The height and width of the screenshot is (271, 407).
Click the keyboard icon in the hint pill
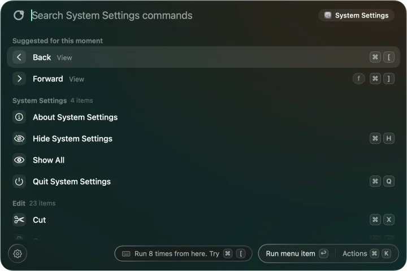click(x=126, y=253)
